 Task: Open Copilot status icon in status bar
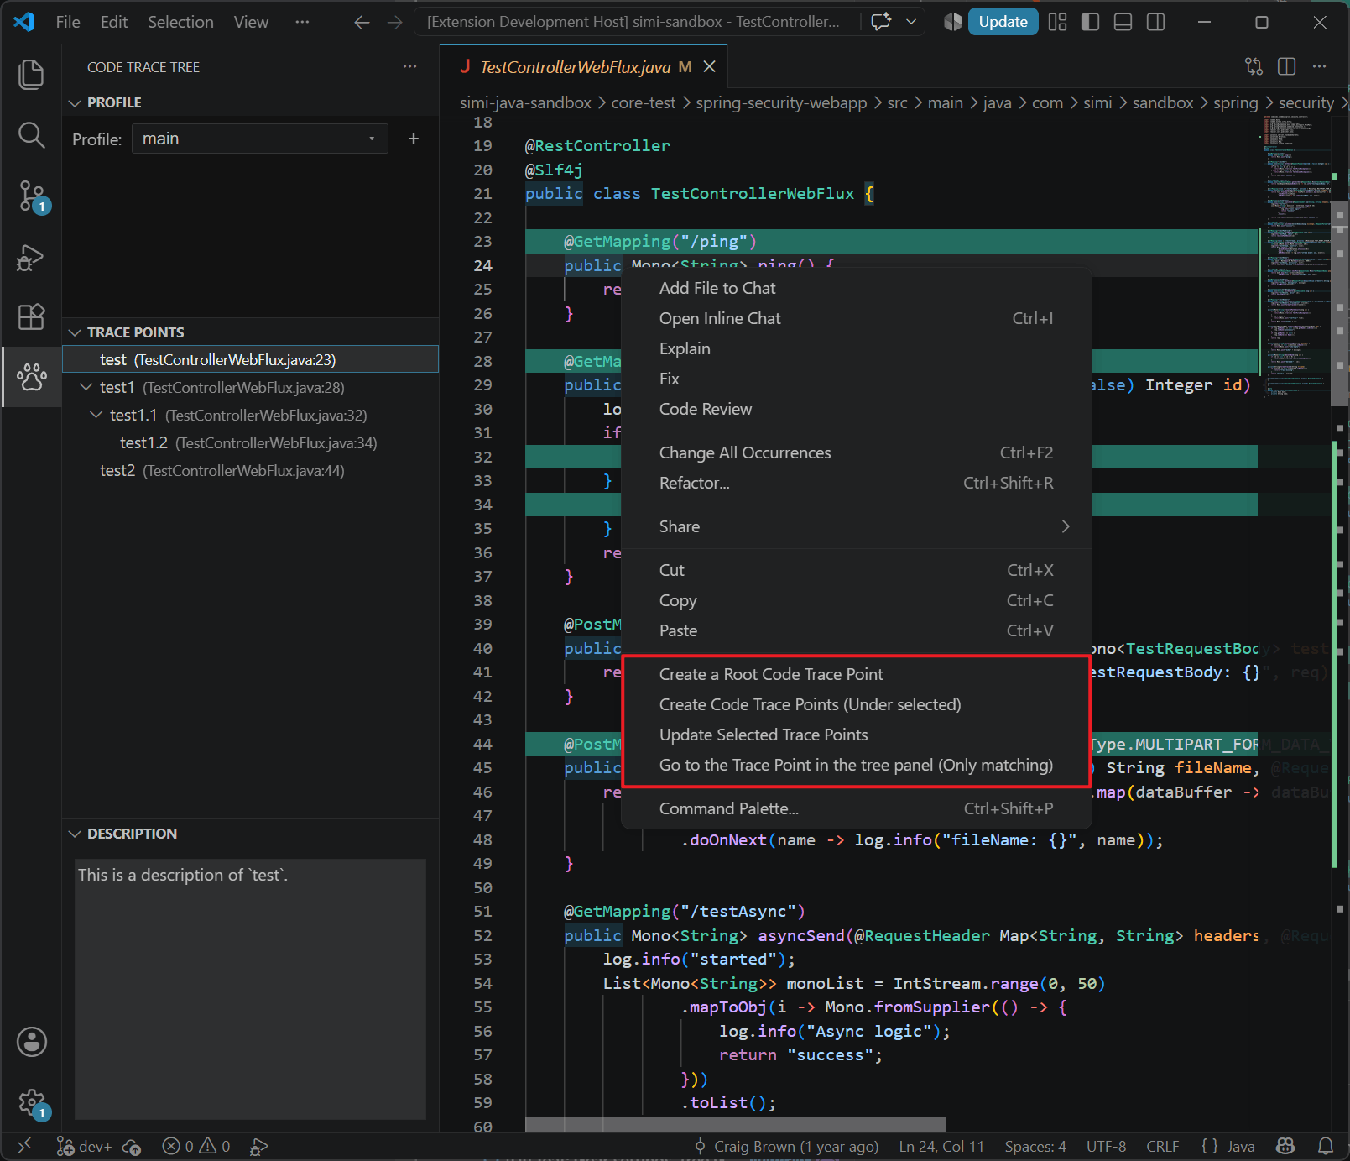1285,1146
